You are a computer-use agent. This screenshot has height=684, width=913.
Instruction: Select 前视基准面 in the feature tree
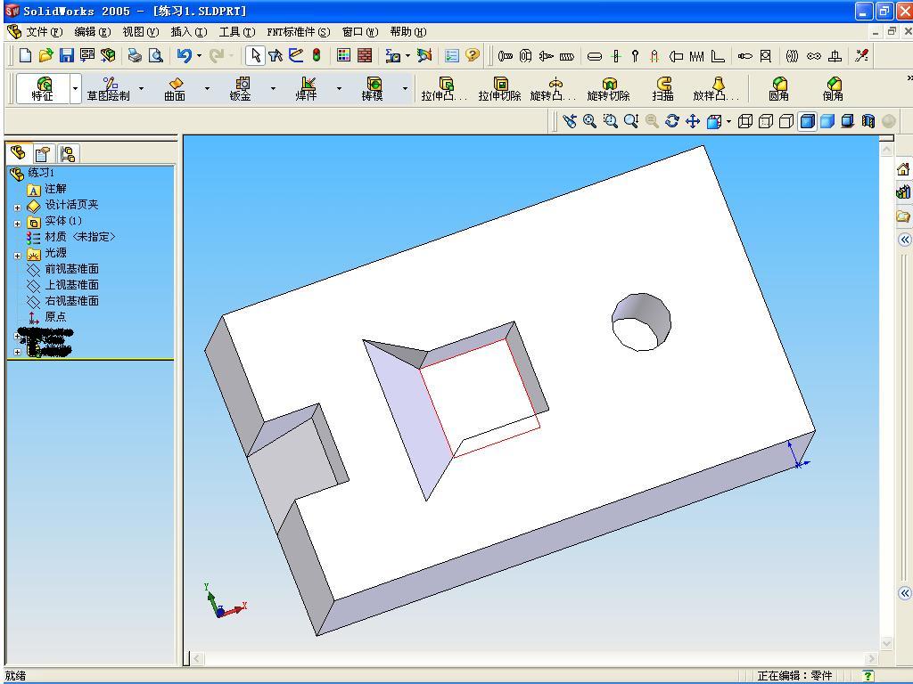71,269
